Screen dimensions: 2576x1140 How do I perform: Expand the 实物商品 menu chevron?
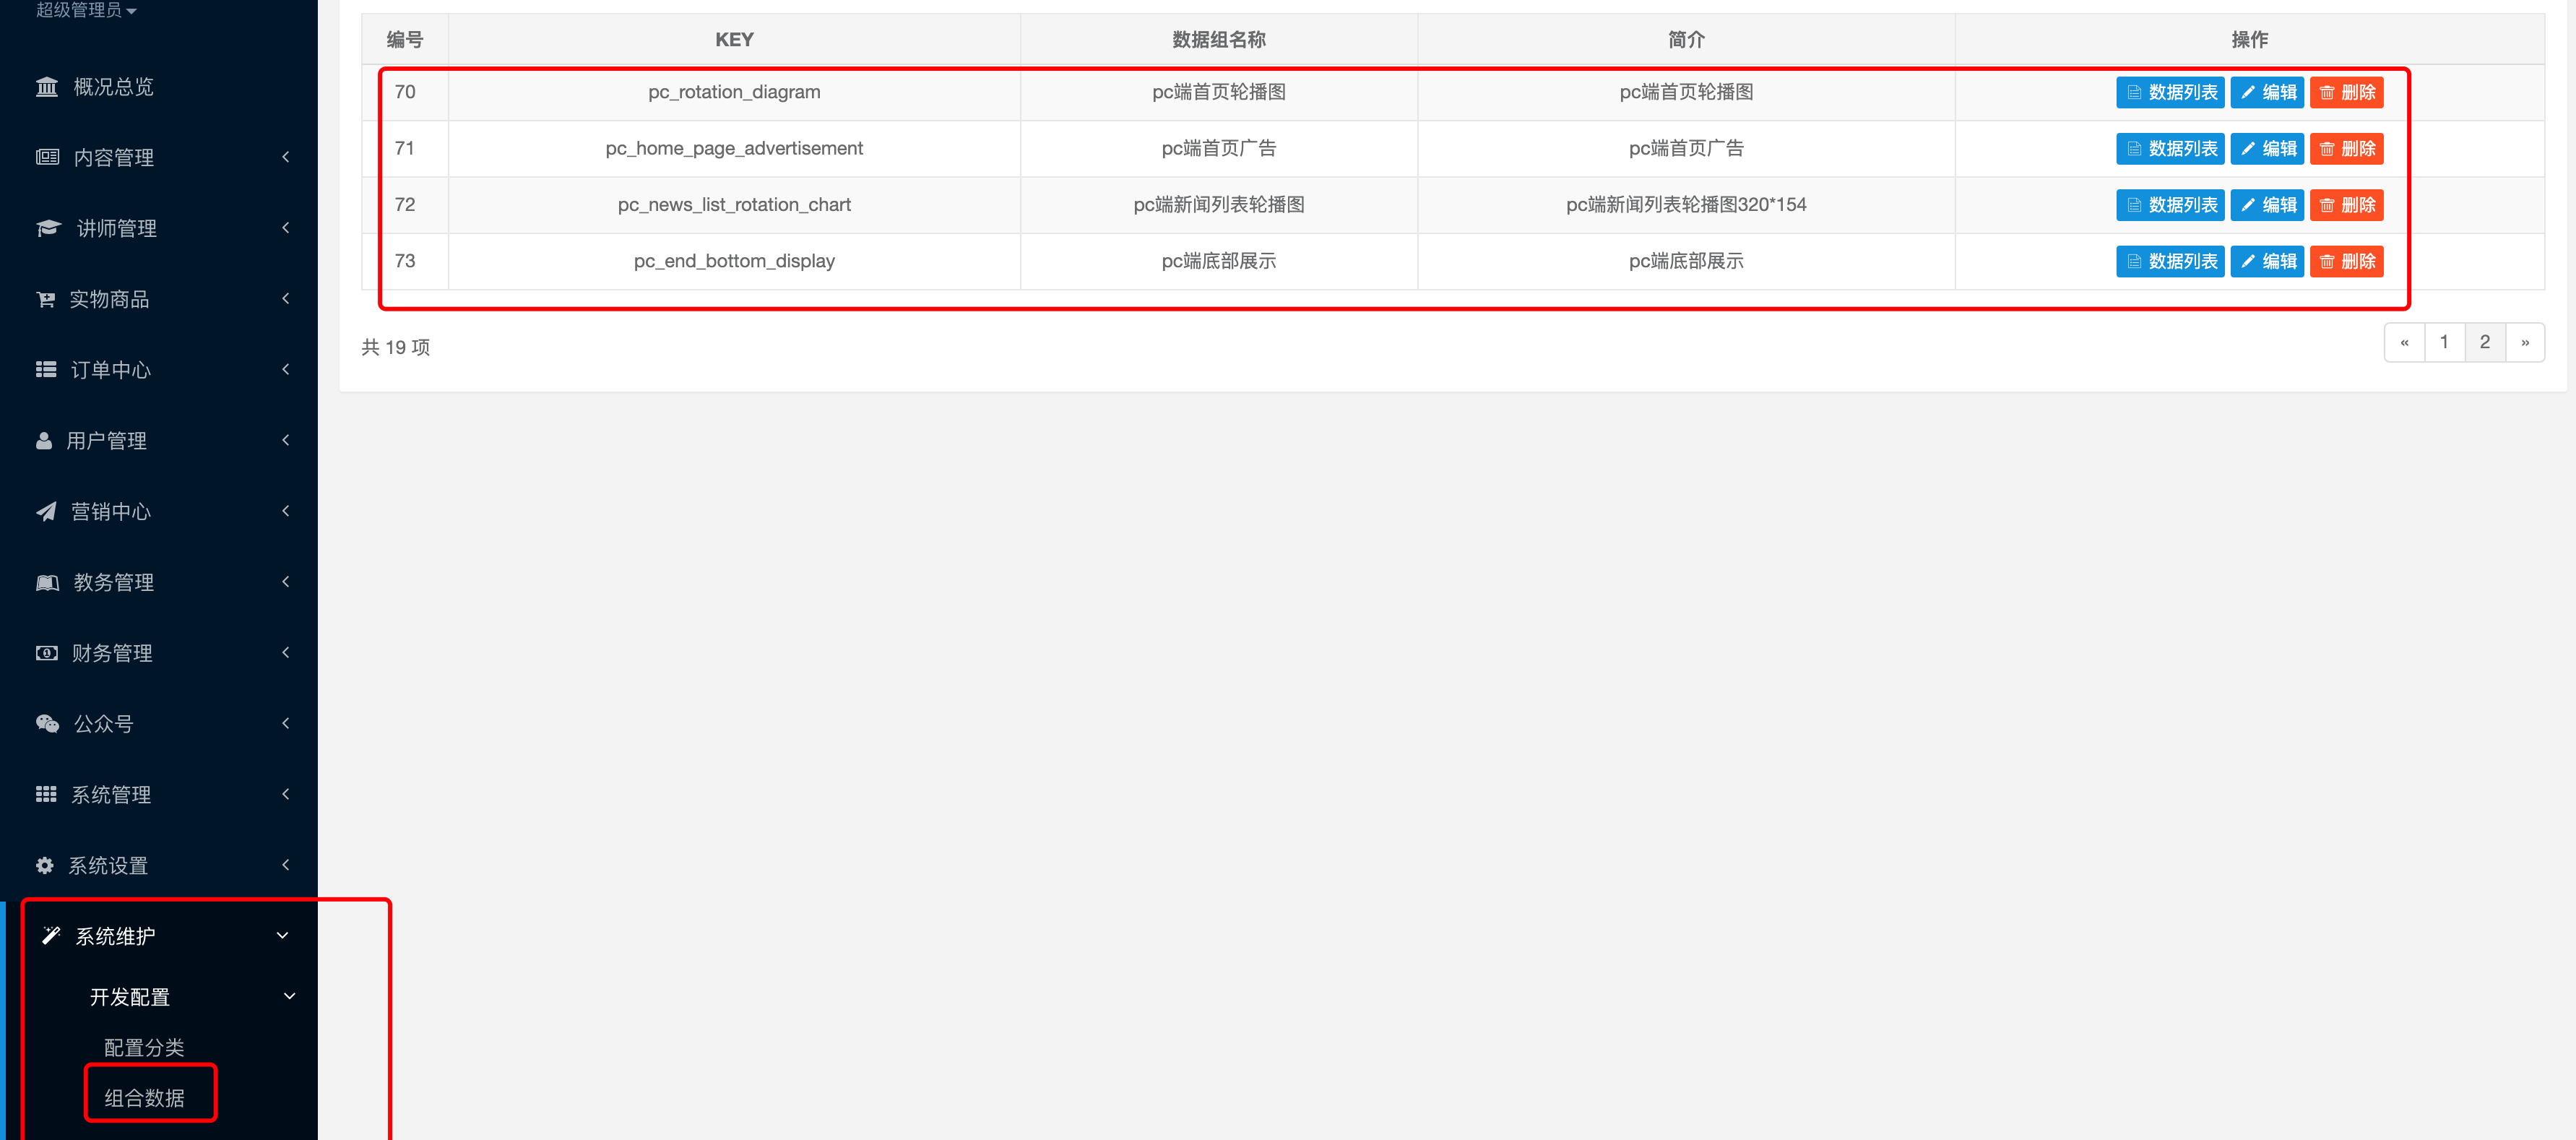coord(286,299)
